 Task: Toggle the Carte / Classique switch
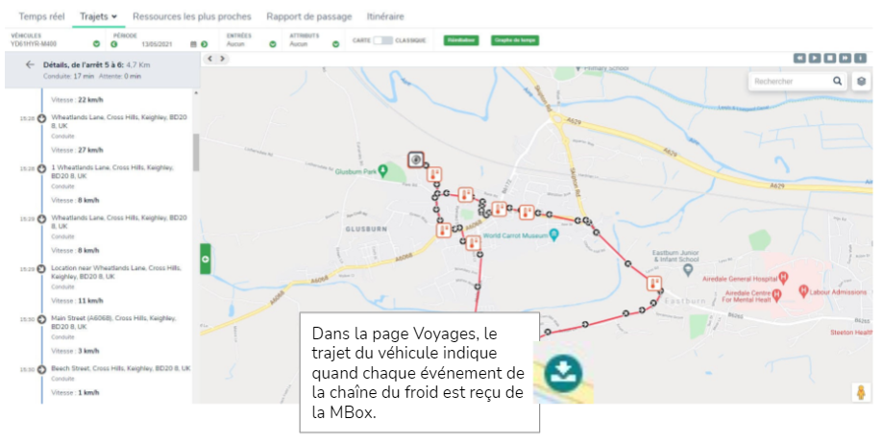[383, 40]
